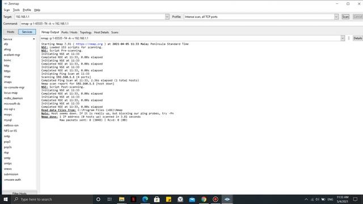363x204 pixels.
Task: Select the http service
Action: coord(6,66)
